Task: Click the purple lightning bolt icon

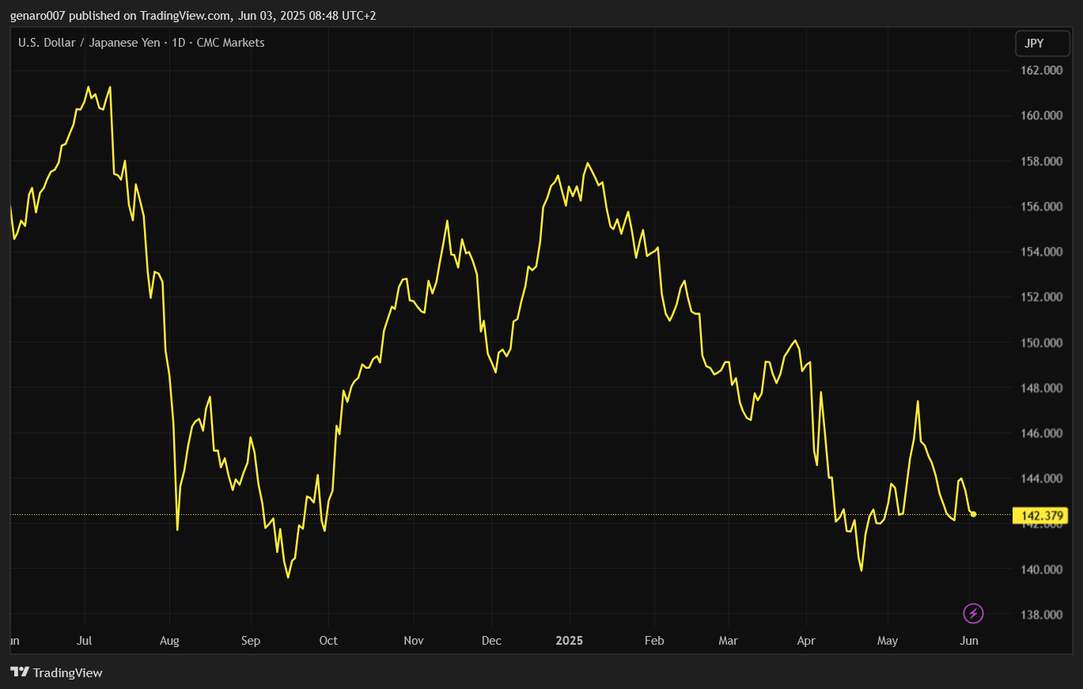Action: click(973, 613)
